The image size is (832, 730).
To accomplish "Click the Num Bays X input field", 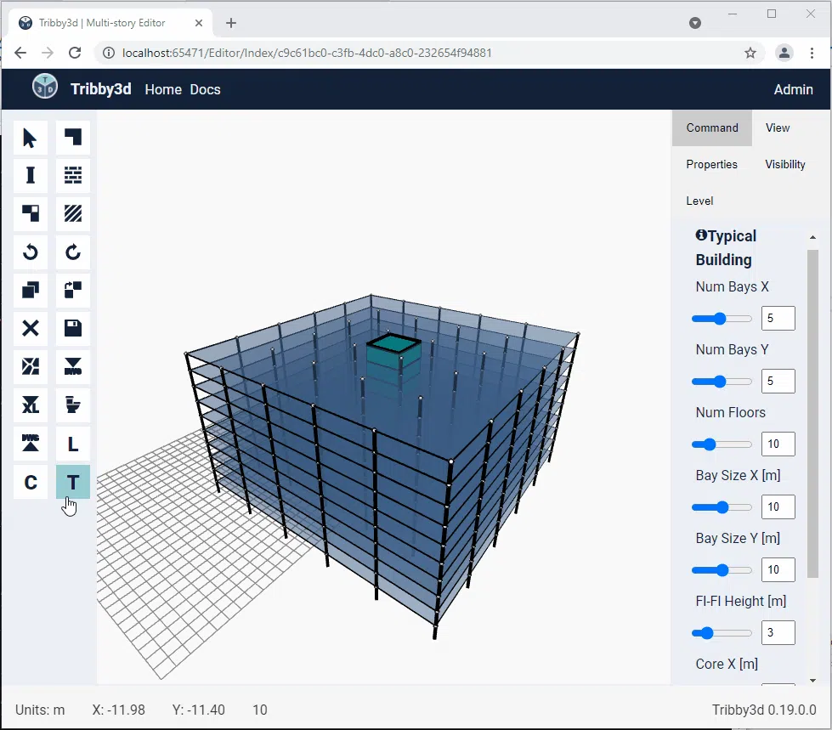I will (x=778, y=319).
